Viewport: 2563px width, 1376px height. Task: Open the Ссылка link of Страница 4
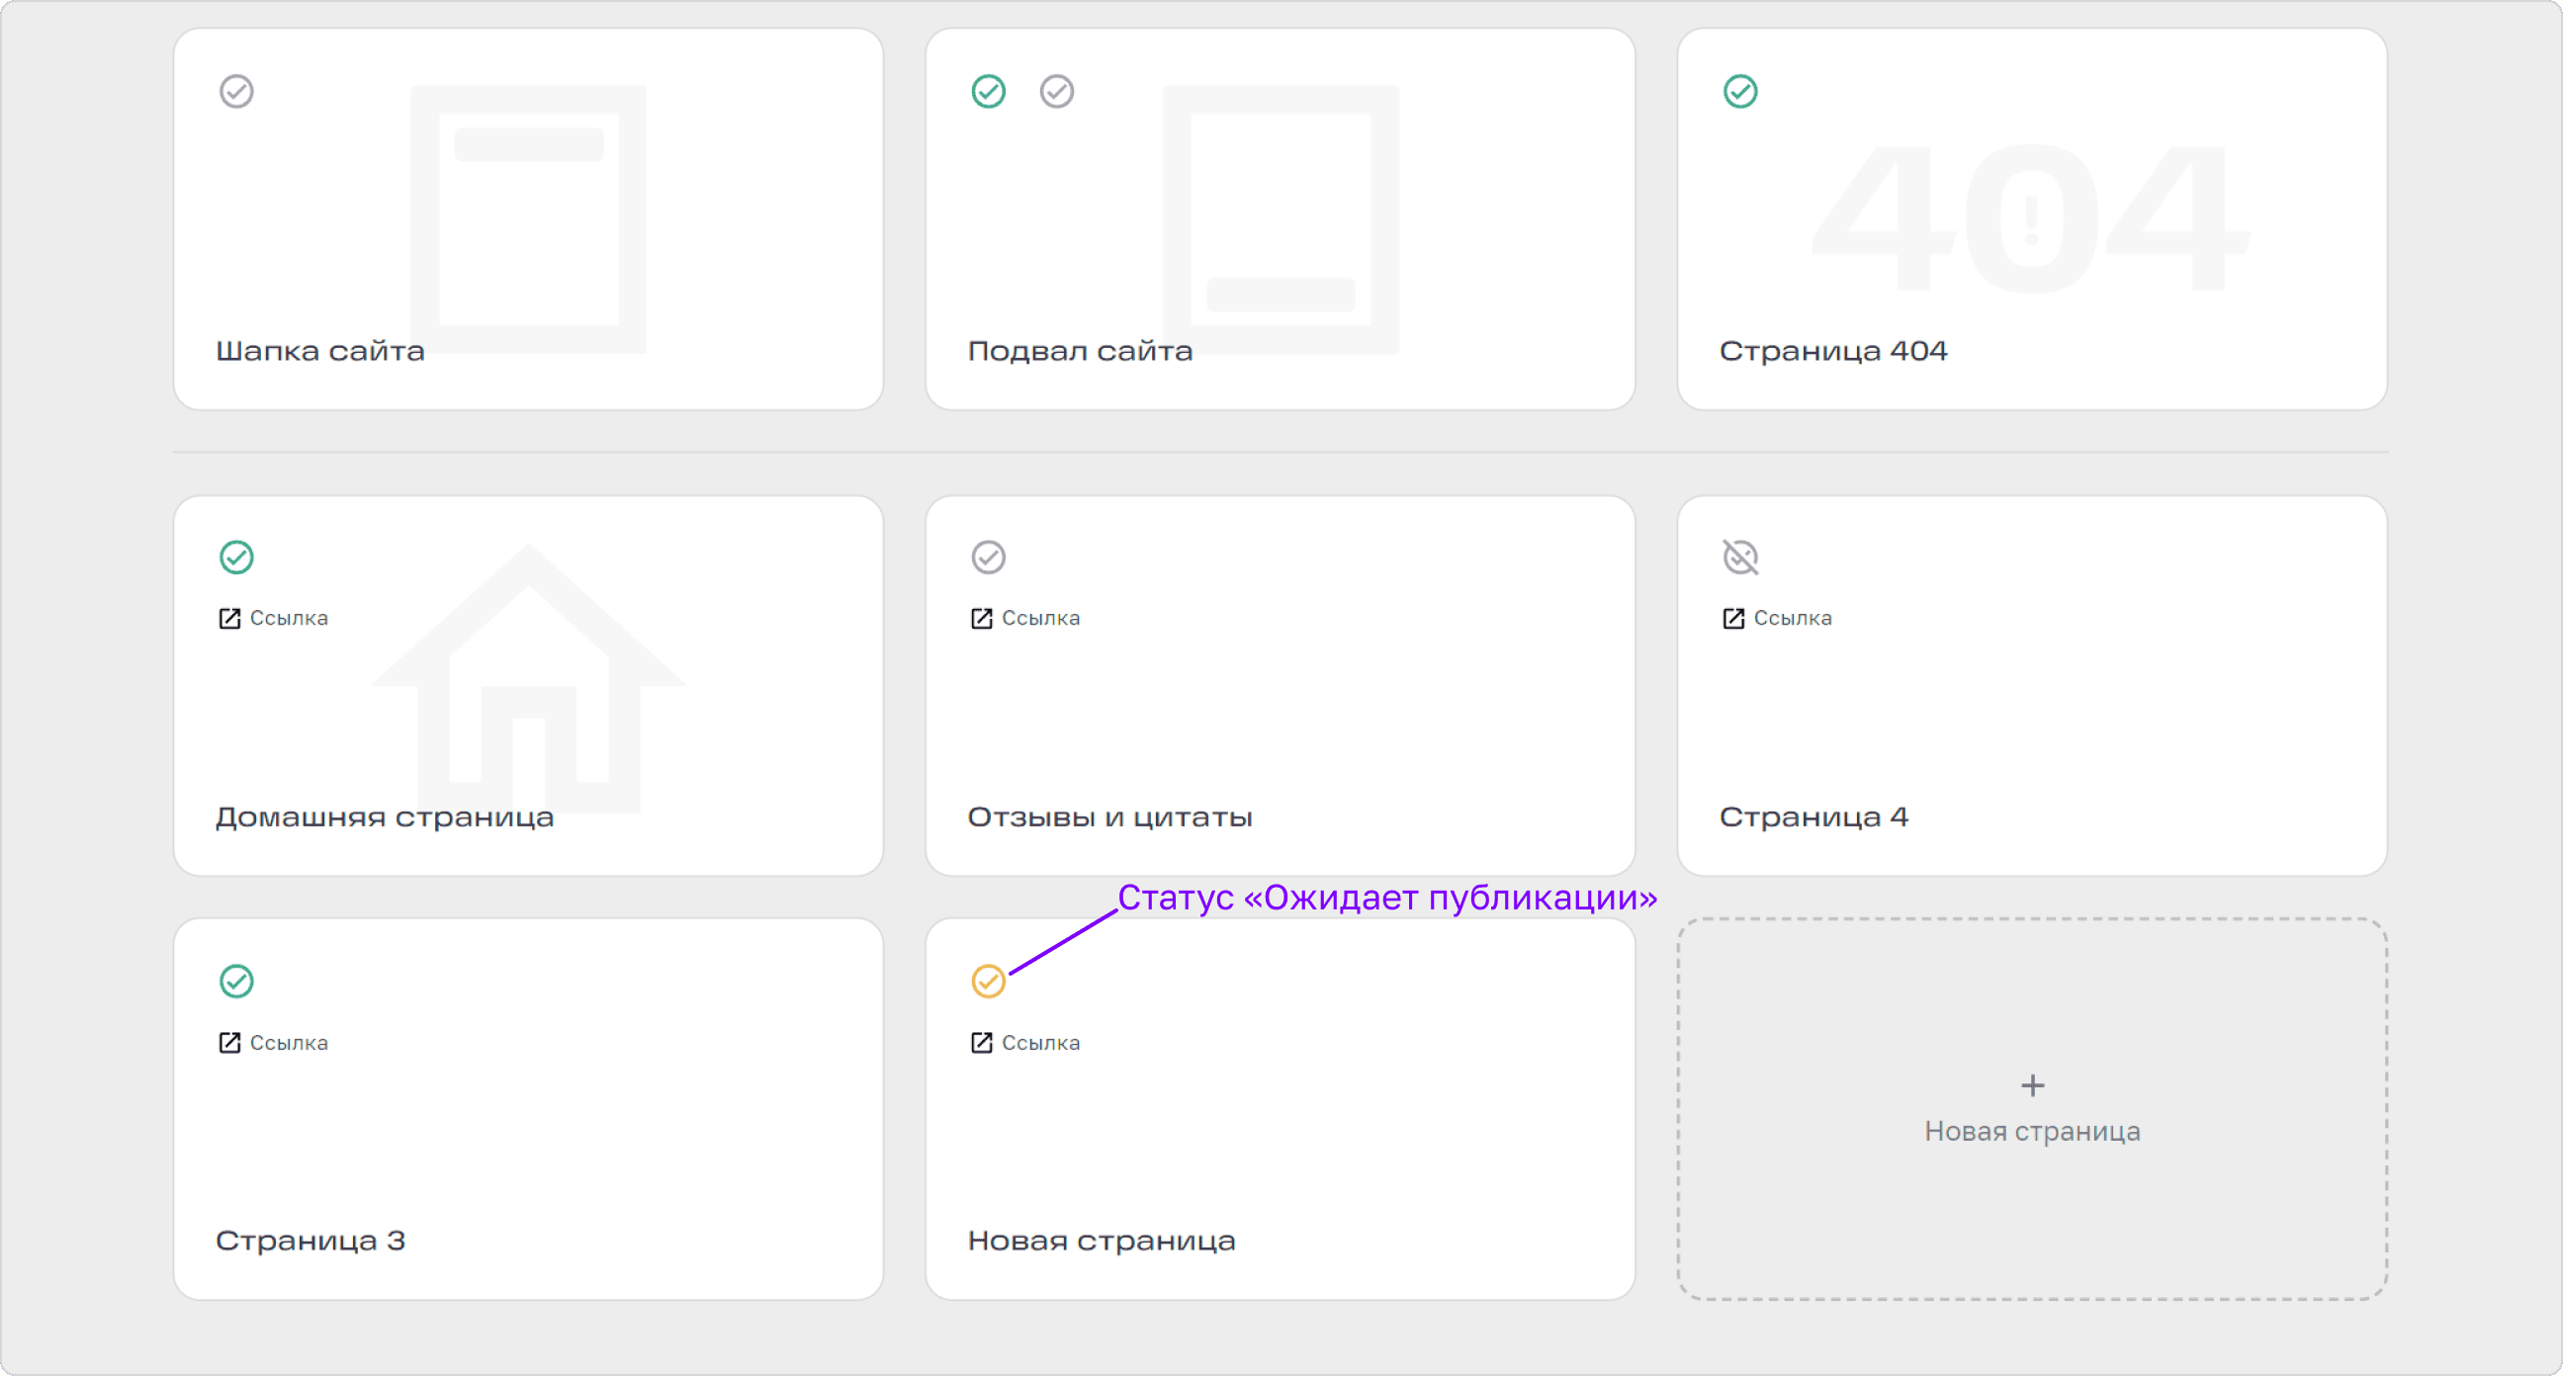point(1793,619)
